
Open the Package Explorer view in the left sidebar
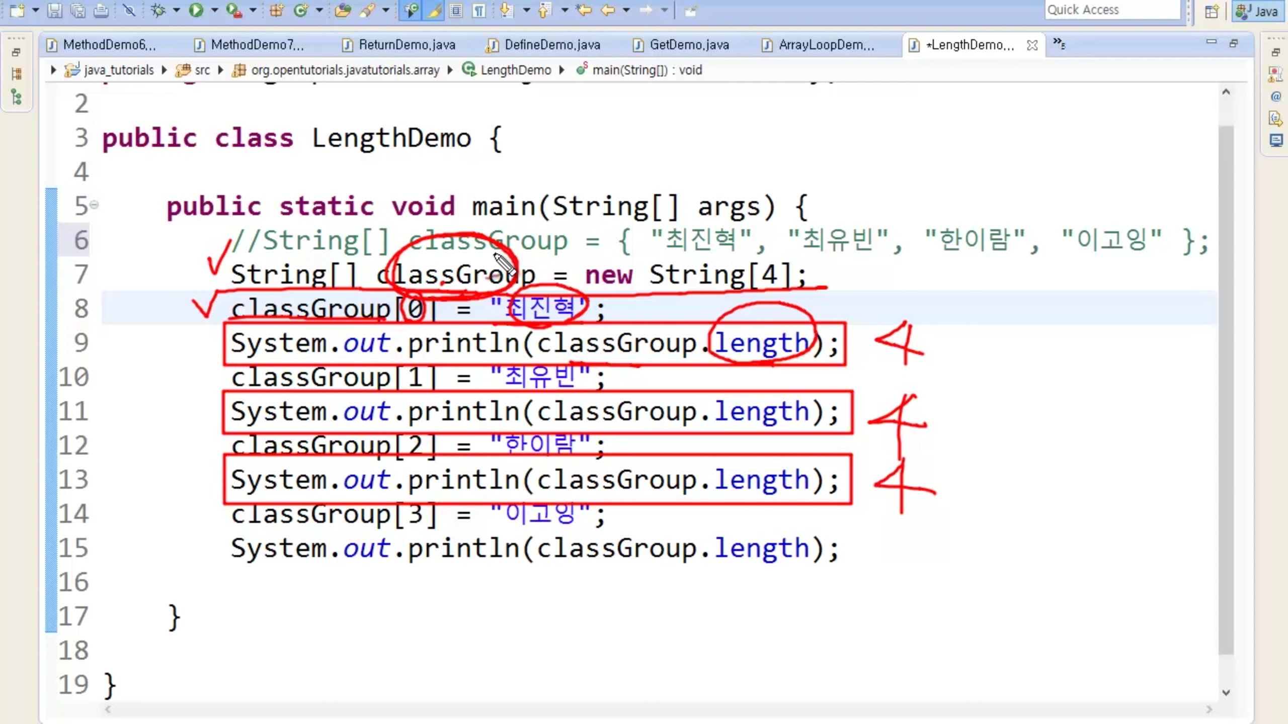pyautogui.click(x=16, y=74)
